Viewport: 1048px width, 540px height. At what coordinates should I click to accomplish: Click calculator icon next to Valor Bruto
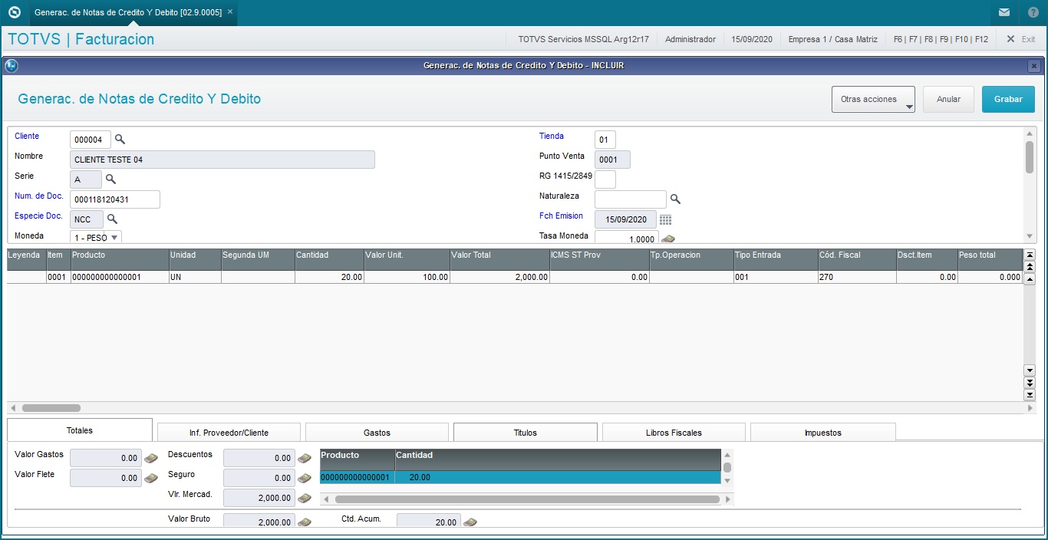coord(305,522)
